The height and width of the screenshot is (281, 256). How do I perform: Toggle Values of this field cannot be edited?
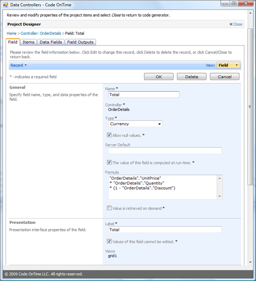[109, 241]
